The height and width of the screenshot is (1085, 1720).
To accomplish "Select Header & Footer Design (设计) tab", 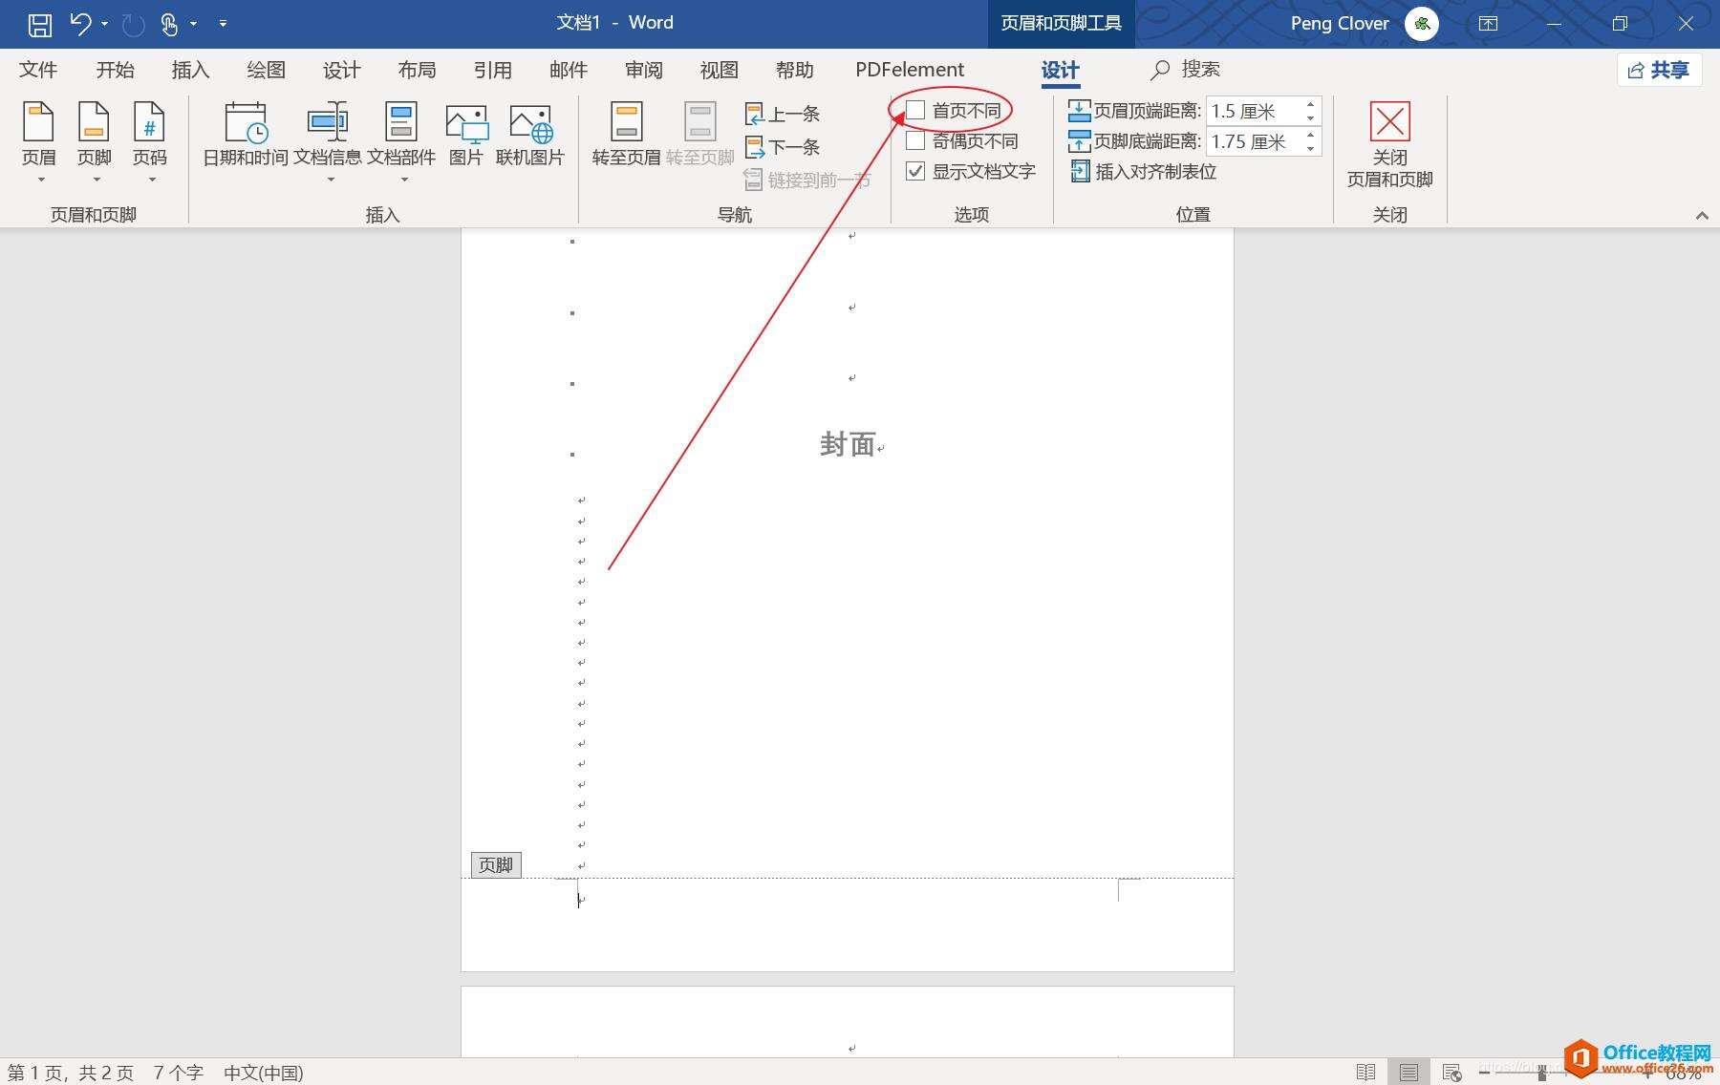I will 1060,70.
